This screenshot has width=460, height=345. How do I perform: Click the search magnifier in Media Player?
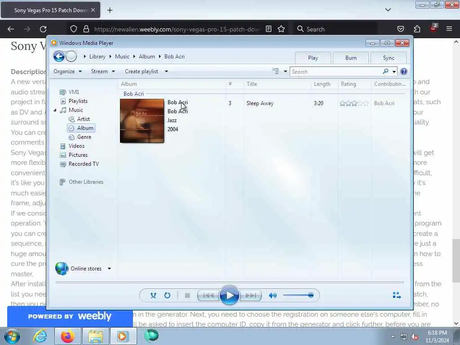pyautogui.click(x=385, y=71)
